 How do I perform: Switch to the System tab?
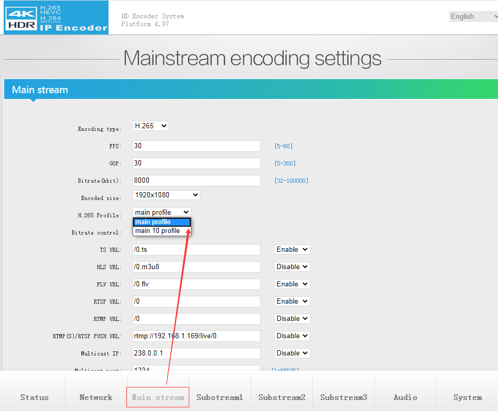[467, 397]
